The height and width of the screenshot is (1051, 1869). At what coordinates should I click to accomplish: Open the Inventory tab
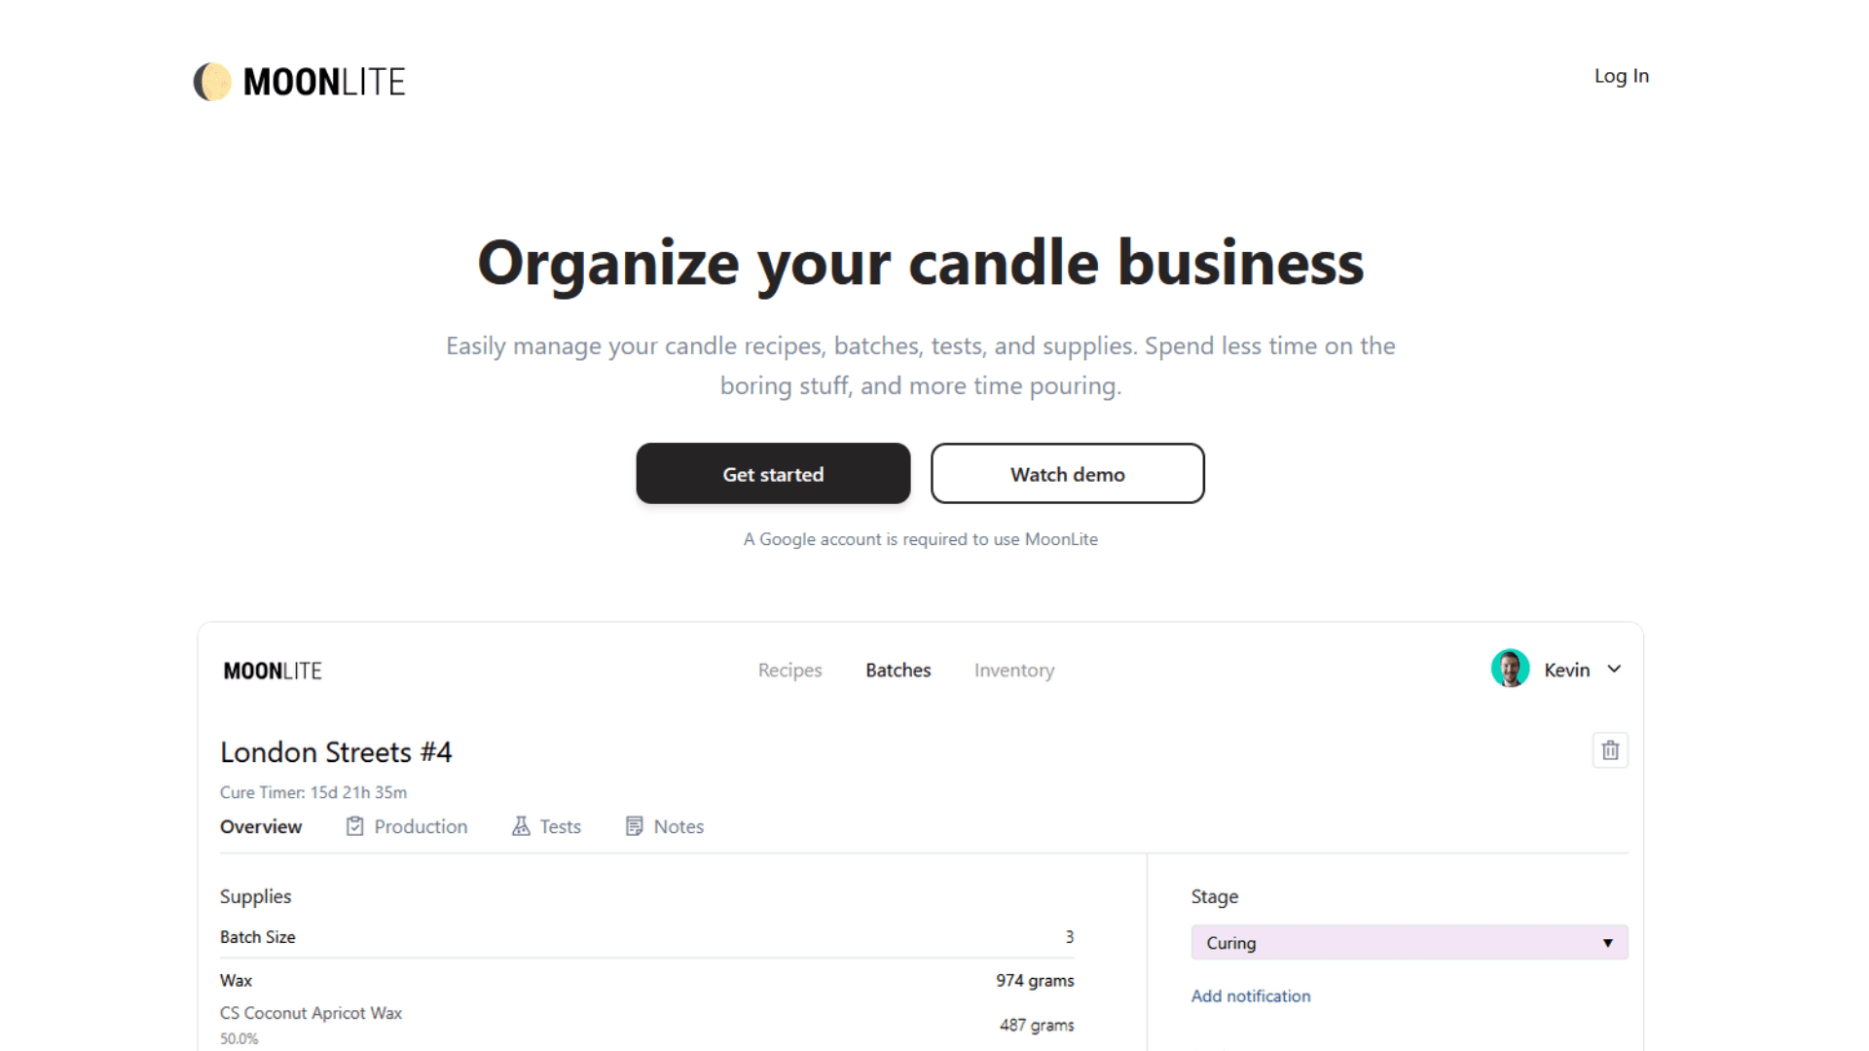(x=1013, y=670)
